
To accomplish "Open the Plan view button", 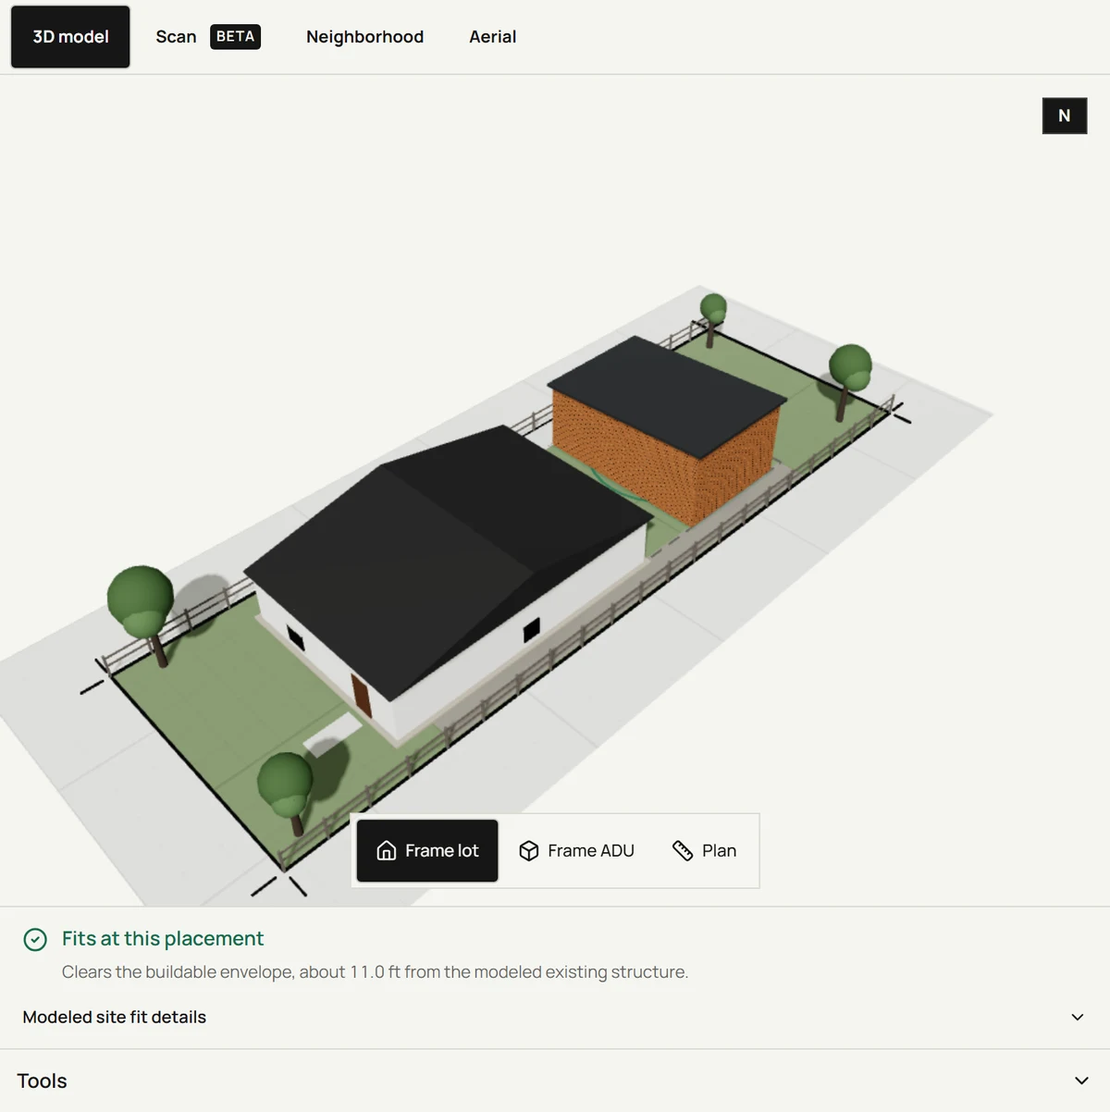I will click(x=704, y=850).
